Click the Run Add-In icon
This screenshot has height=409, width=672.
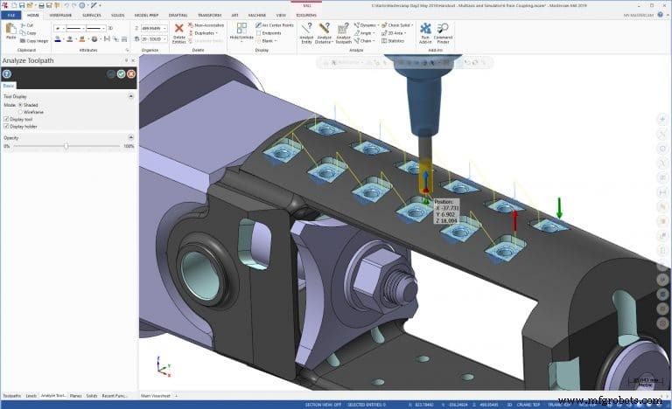425,29
